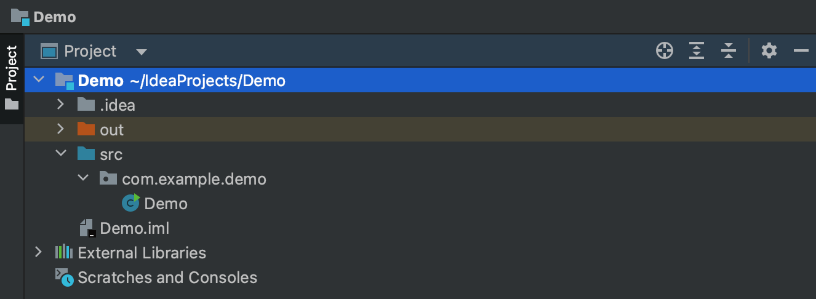The width and height of the screenshot is (816, 299).
Task: Expand the out folder chevron
Action: click(60, 129)
